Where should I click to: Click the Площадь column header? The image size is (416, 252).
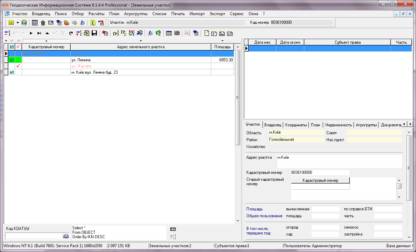tap(223, 47)
